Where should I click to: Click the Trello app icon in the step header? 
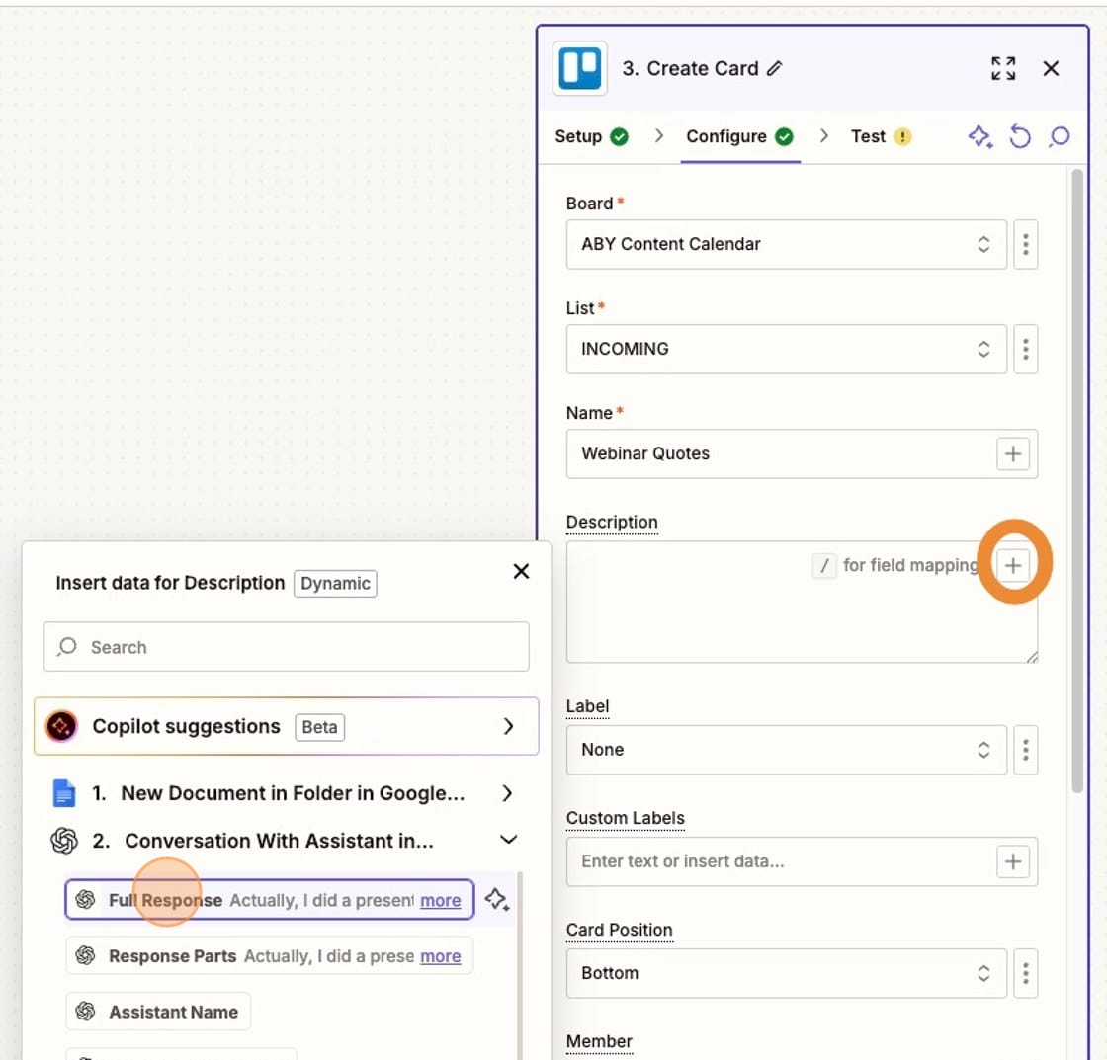[x=579, y=68]
